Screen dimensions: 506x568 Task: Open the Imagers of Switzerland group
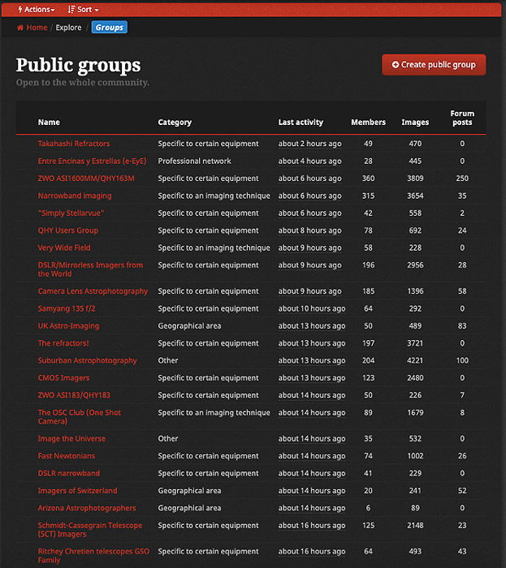77,491
